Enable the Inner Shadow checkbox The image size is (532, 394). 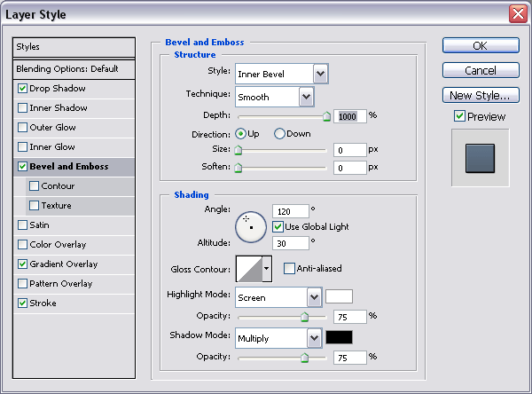22,108
